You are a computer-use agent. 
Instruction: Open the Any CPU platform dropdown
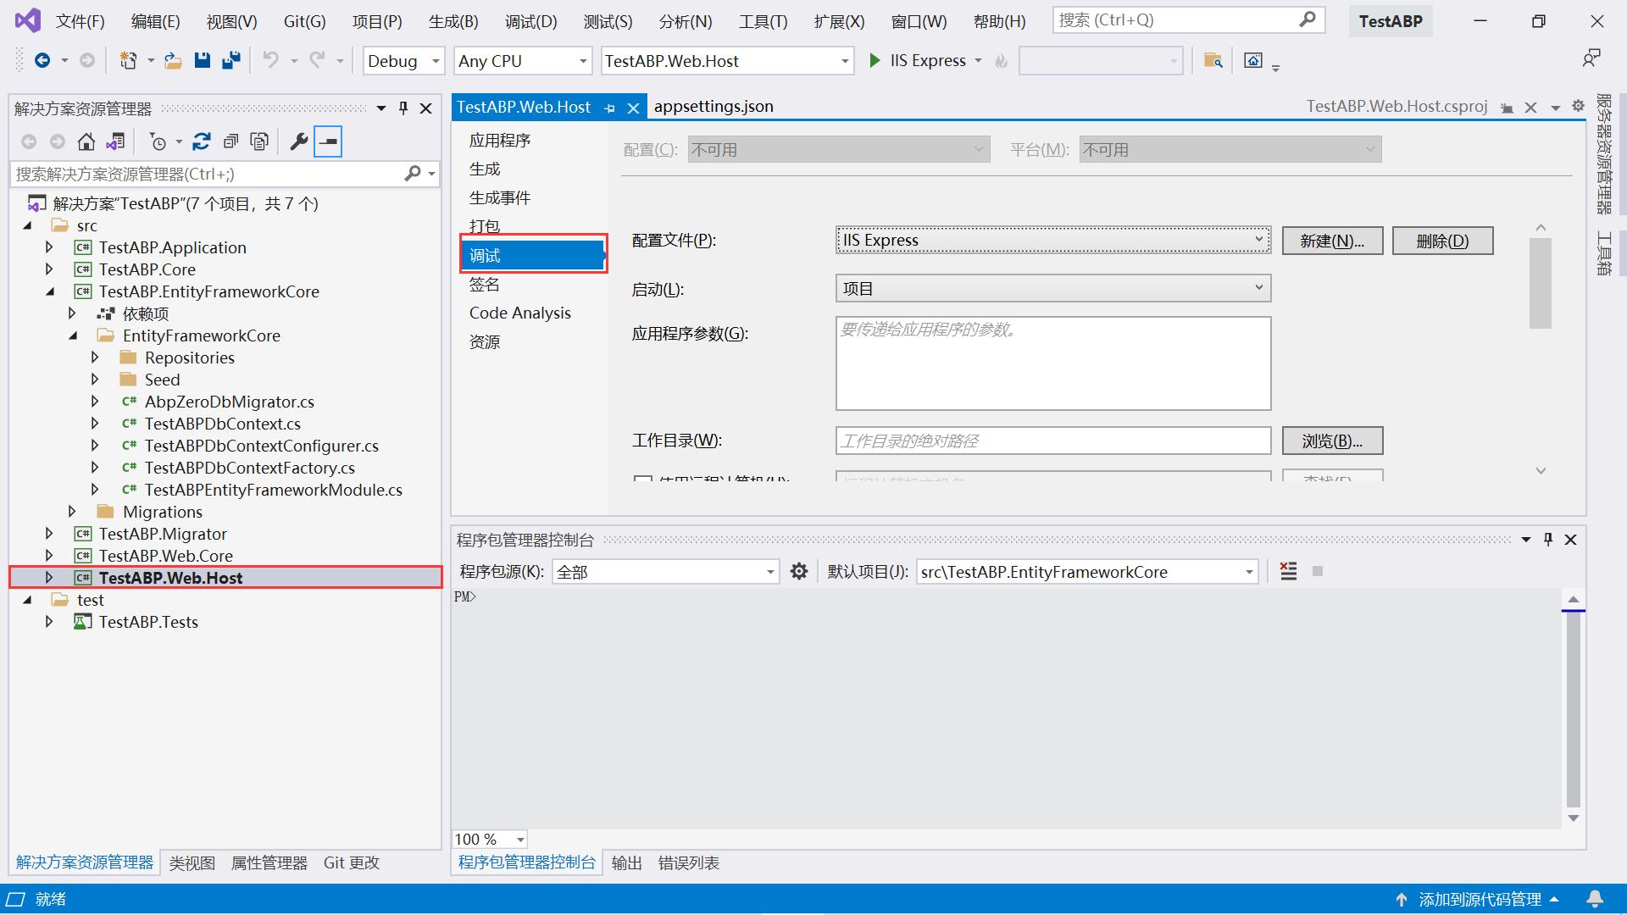coord(522,61)
